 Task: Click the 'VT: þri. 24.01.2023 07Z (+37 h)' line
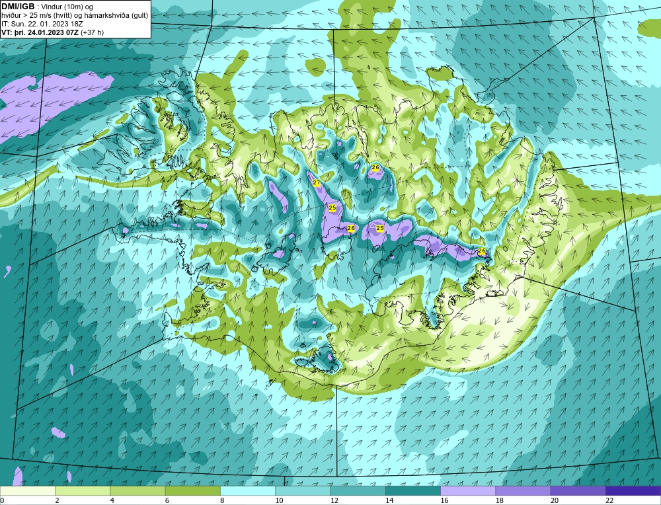53,32
